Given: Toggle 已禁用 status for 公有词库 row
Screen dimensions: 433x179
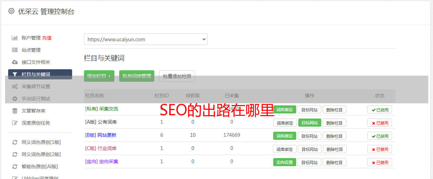Looking at the screenshot, I should pos(380,123).
